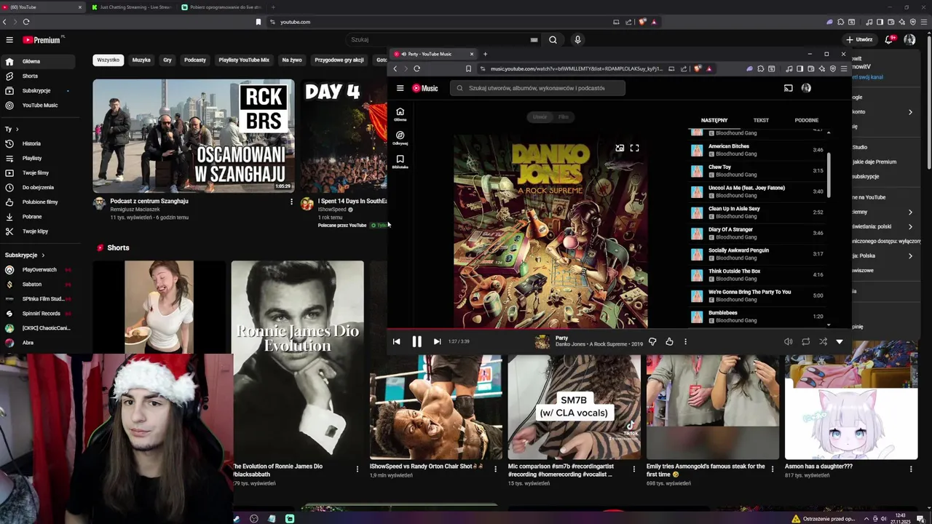932x524 pixels.
Task: Open three-dot menu beside Party in player bar
Action: (x=685, y=341)
